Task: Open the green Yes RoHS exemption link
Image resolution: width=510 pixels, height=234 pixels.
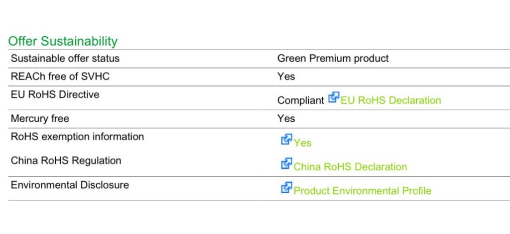Action: click(x=302, y=143)
